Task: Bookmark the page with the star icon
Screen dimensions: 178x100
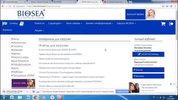Action: click(163, 6)
